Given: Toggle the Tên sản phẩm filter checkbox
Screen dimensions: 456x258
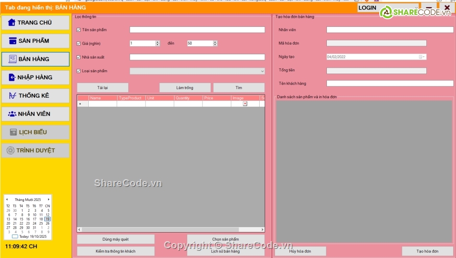Looking at the screenshot, I should coord(79,30).
